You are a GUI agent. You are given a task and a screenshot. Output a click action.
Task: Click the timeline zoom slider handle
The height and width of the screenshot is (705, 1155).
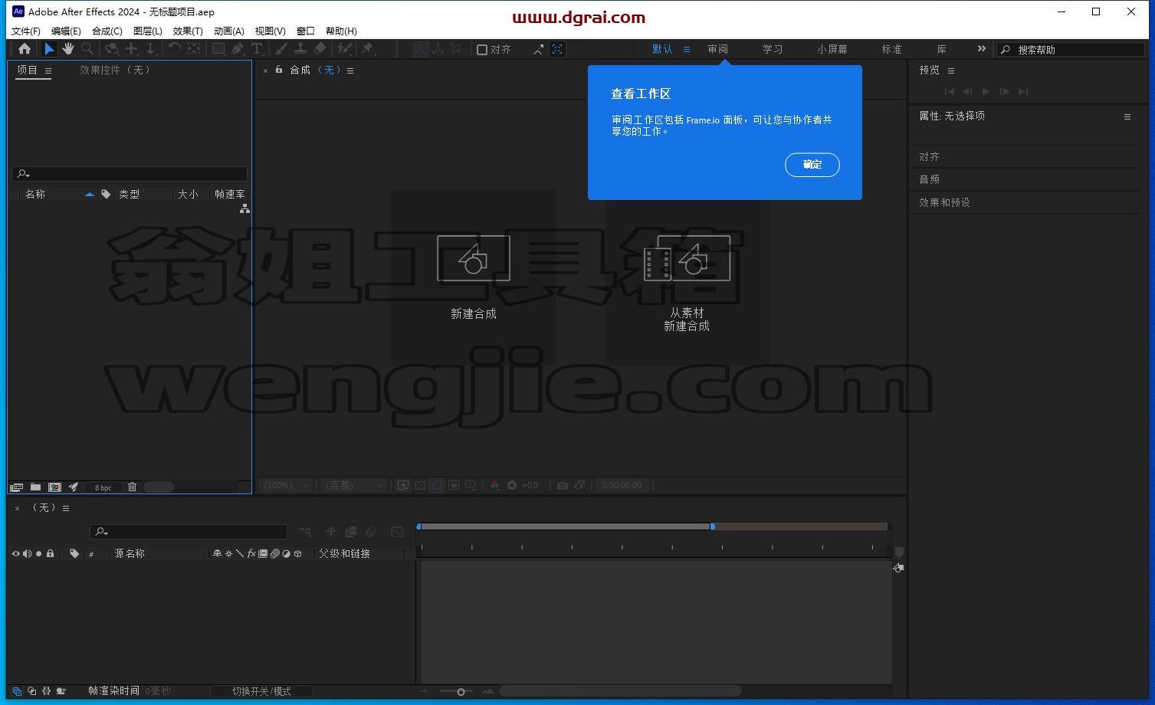[461, 692]
